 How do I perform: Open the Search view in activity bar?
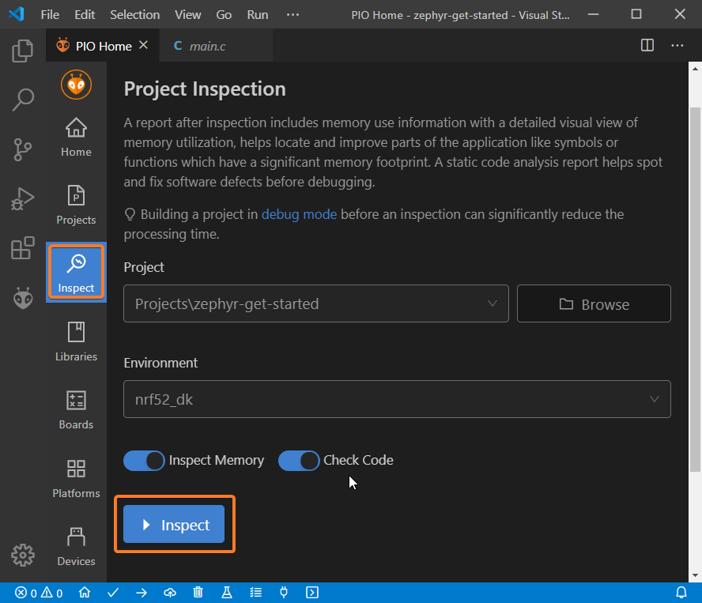22,100
